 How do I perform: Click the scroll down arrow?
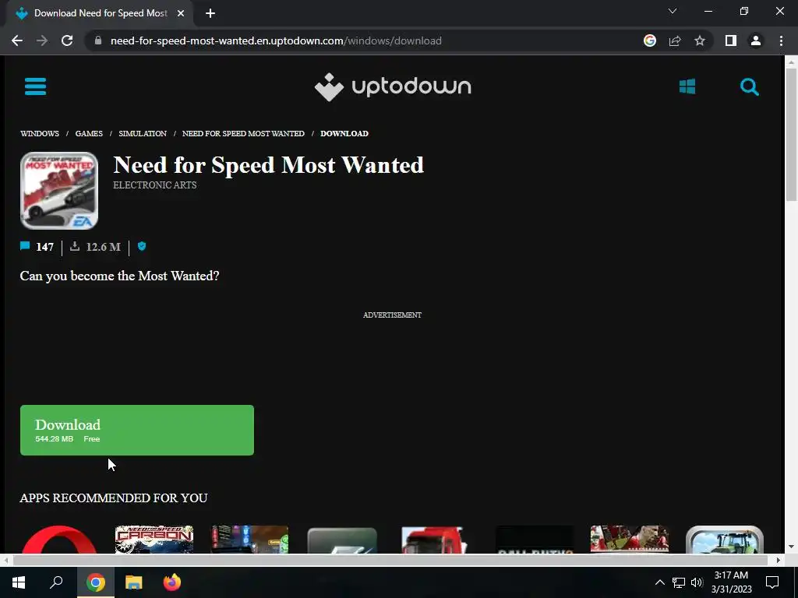coord(791,547)
